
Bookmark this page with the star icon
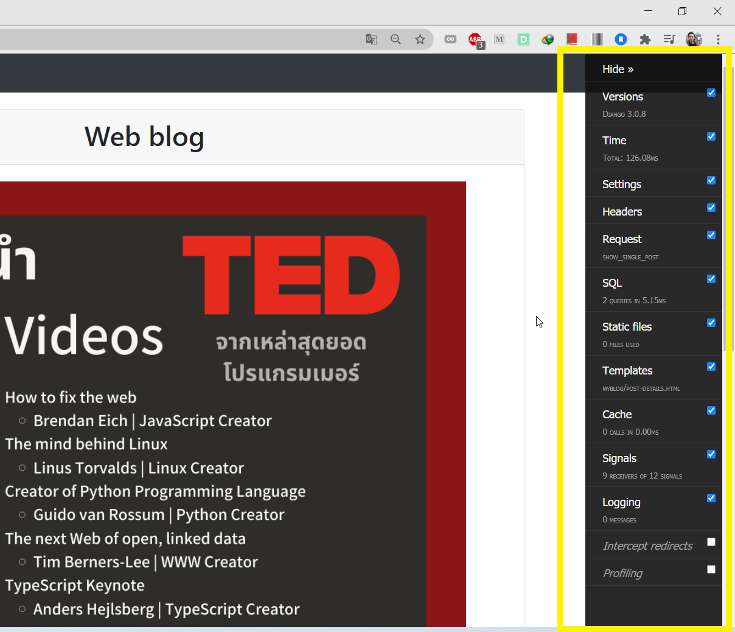pyautogui.click(x=420, y=40)
